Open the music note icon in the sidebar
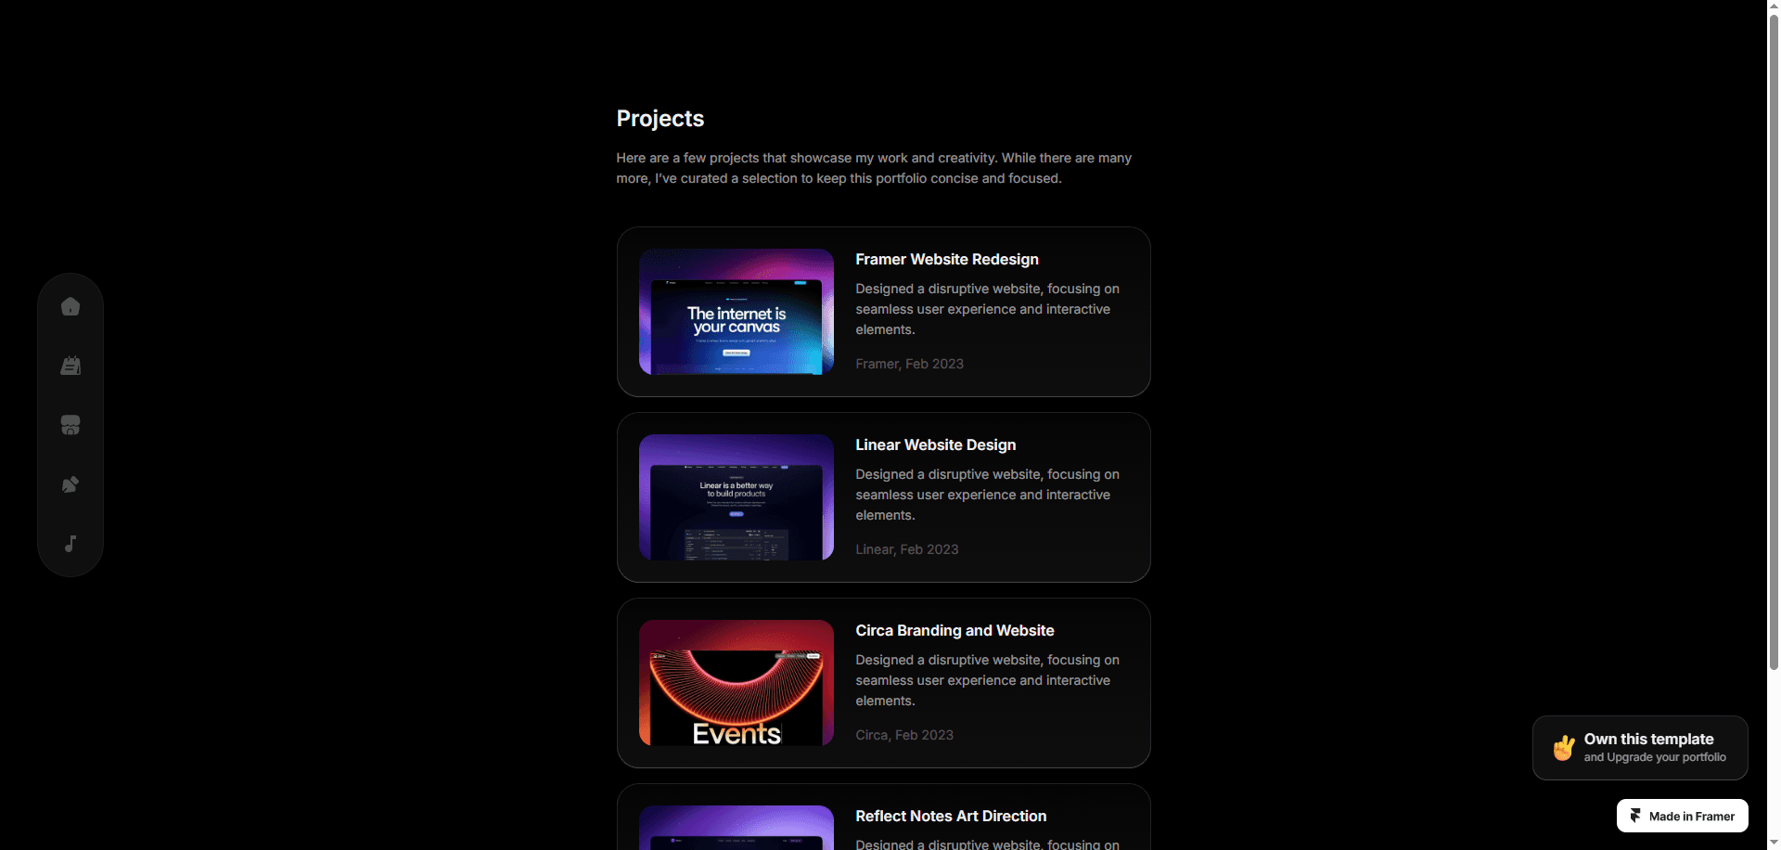The height and width of the screenshot is (850, 1781). pyautogui.click(x=70, y=544)
